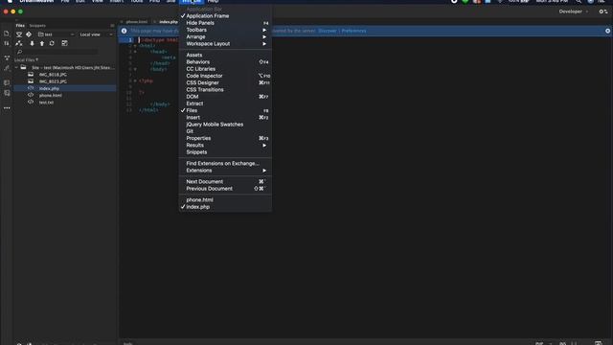Open the Files panel options menu icon
The height and width of the screenshot is (345, 613).
click(112, 26)
